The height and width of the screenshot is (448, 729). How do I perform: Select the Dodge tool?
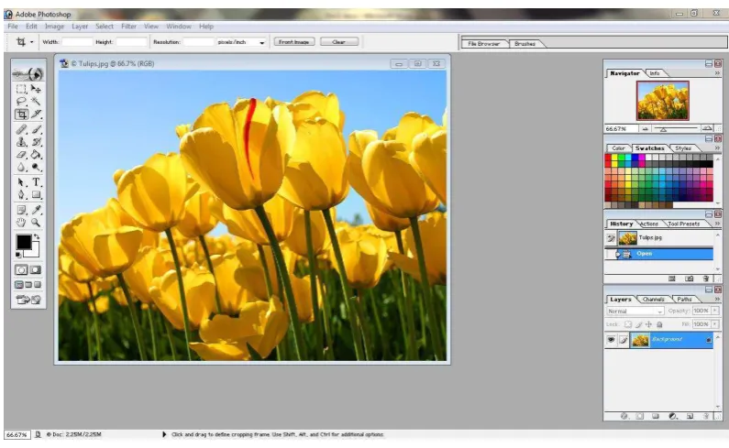point(36,167)
